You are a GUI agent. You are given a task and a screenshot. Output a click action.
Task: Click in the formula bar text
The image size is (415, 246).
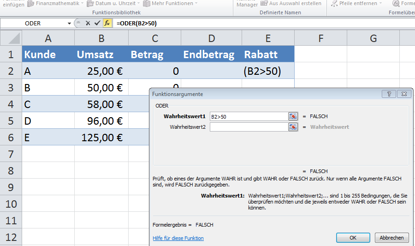tap(231, 23)
